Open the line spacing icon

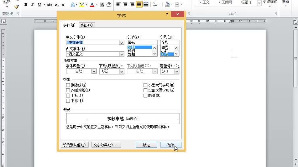coord(156,4)
